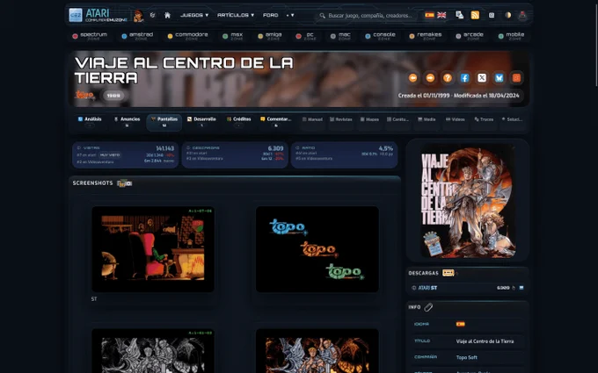598x373 pixels.
Task: Open the user avatar character icon
Action: (138, 15)
